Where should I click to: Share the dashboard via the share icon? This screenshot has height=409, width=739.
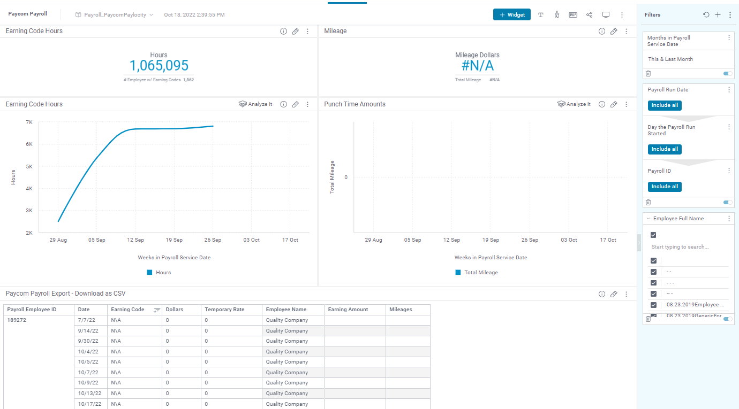590,15
